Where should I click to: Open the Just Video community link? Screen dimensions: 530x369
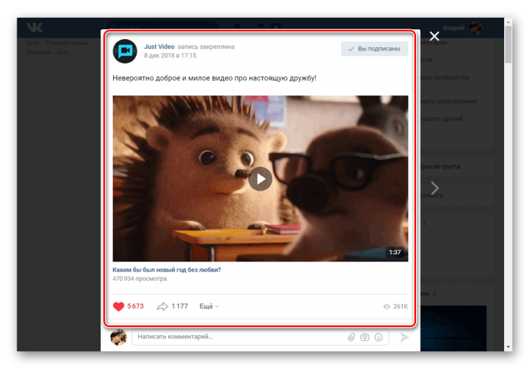tap(159, 46)
